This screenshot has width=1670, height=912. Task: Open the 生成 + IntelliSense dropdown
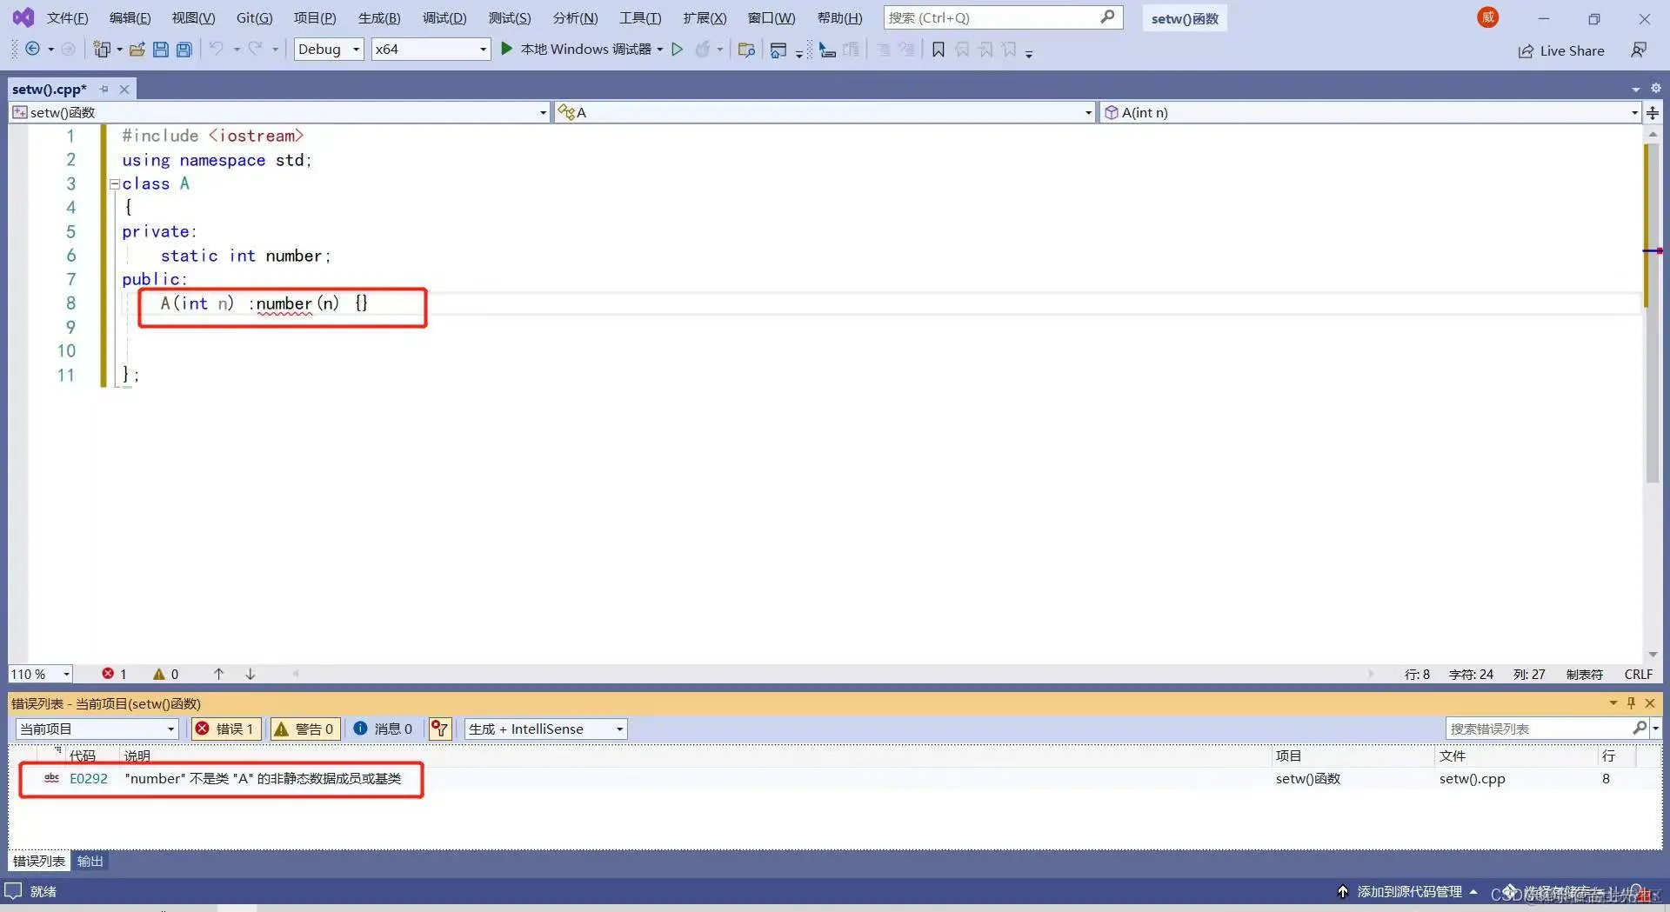pyautogui.click(x=545, y=729)
